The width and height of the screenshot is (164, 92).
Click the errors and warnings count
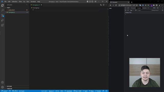tap(15, 91)
